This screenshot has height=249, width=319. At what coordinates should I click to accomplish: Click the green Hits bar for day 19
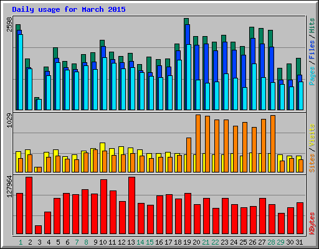pyautogui.click(x=186, y=21)
